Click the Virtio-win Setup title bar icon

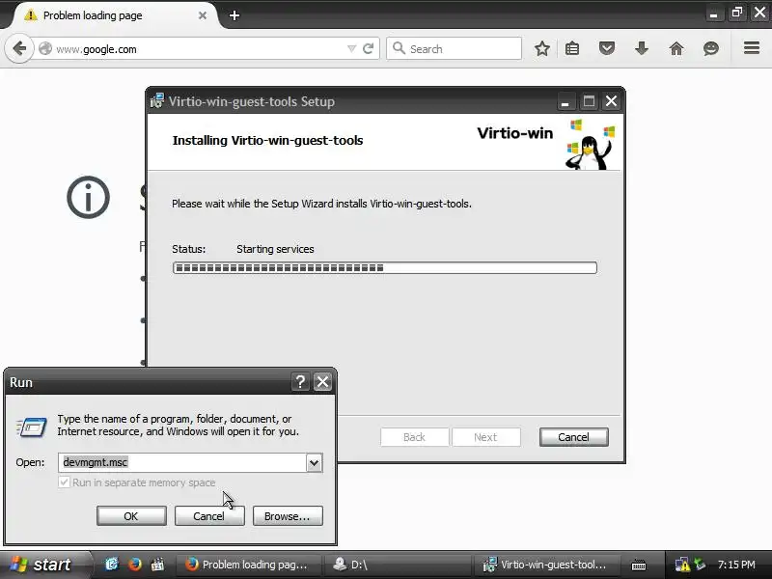coord(157,101)
